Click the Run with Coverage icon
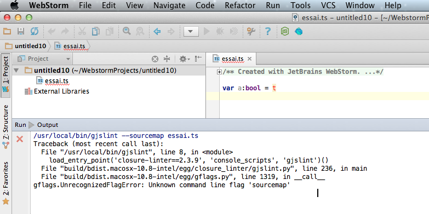 (x=234, y=32)
